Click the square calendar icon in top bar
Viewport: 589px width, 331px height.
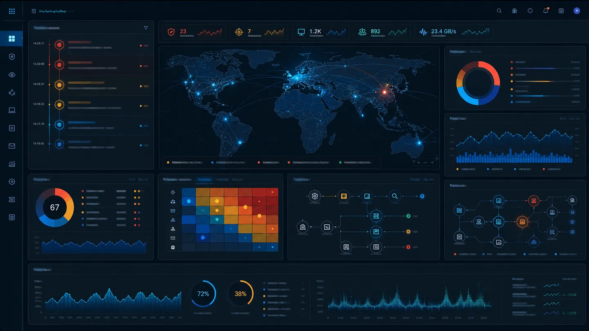pos(561,11)
